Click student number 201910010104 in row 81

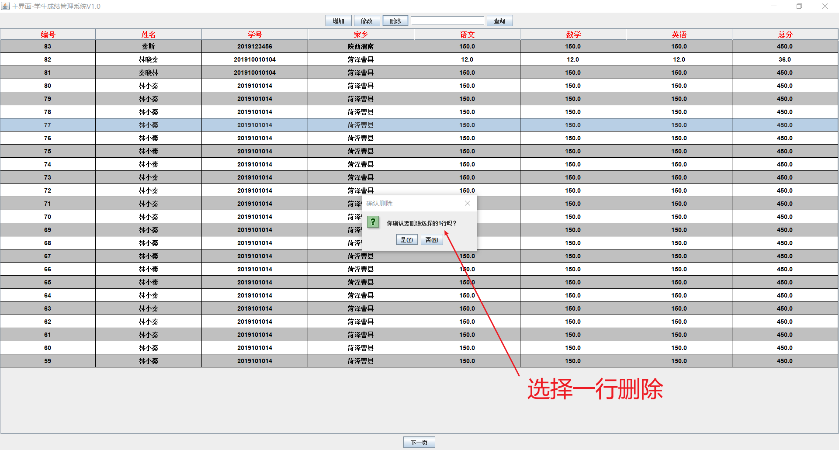tap(255, 73)
